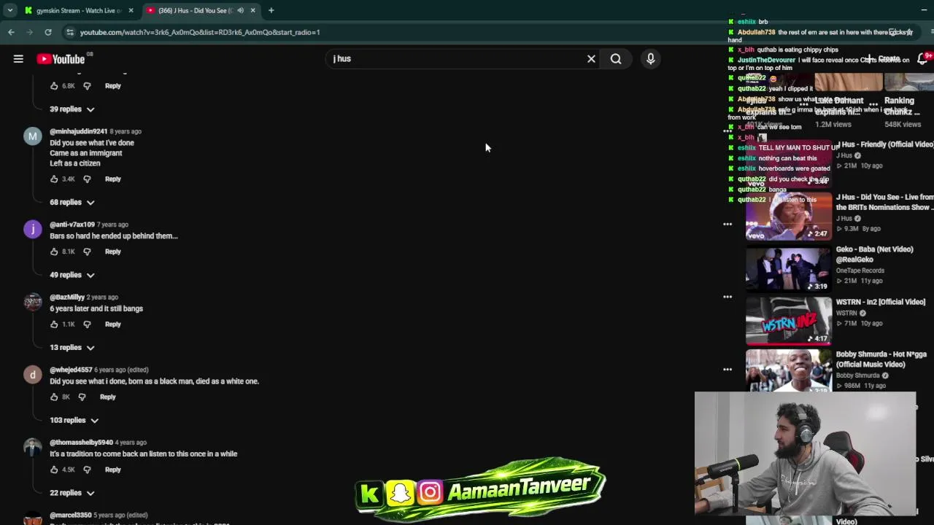Screen dimensions: 934x525
Task: Expand the 49 replies thread
Action: point(72,276)
